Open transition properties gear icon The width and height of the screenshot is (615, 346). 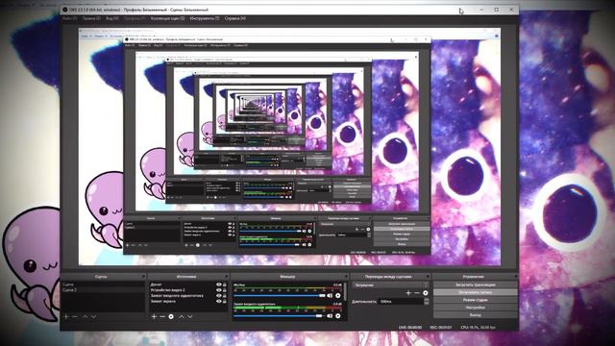[x=426, y=293]
